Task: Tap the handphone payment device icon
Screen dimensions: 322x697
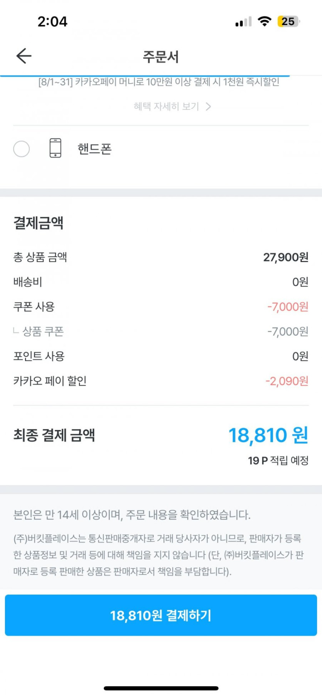Action: [x=55, y=148]
